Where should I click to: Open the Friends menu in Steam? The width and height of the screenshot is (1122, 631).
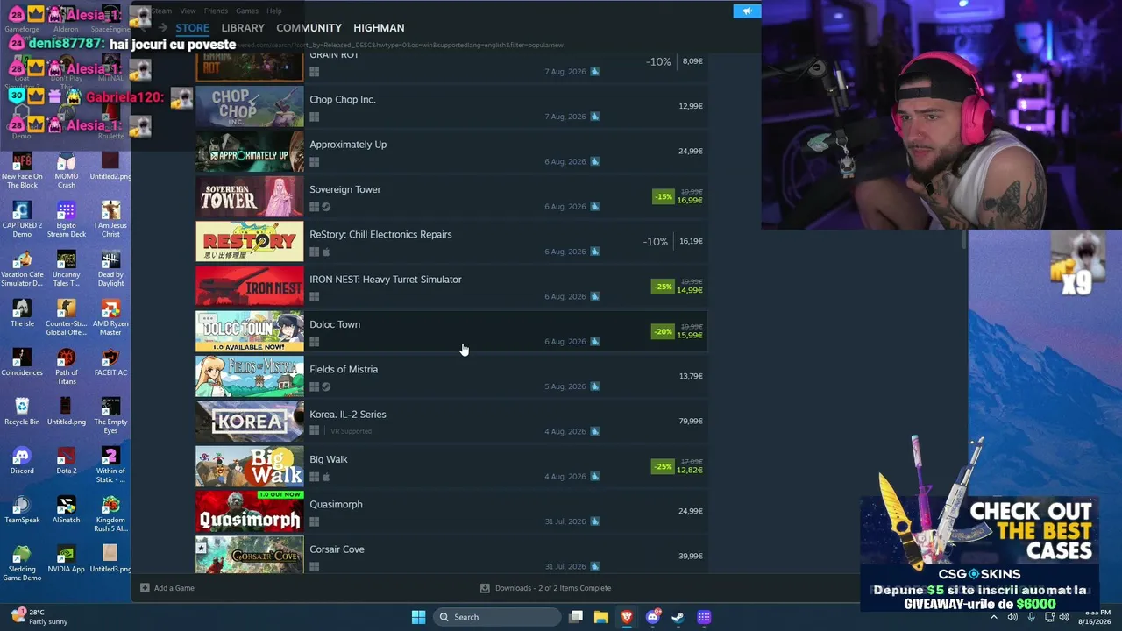[x=216, y=11]
